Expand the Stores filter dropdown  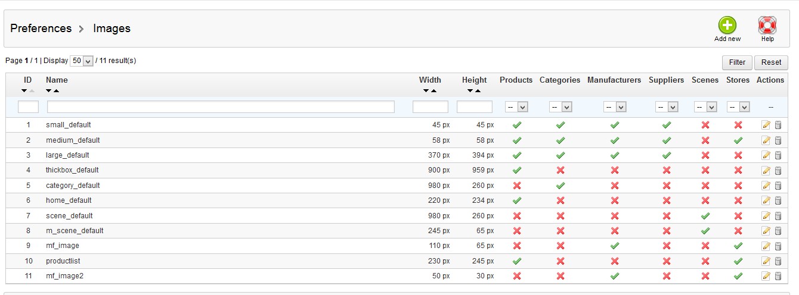(x=738, y=107)
